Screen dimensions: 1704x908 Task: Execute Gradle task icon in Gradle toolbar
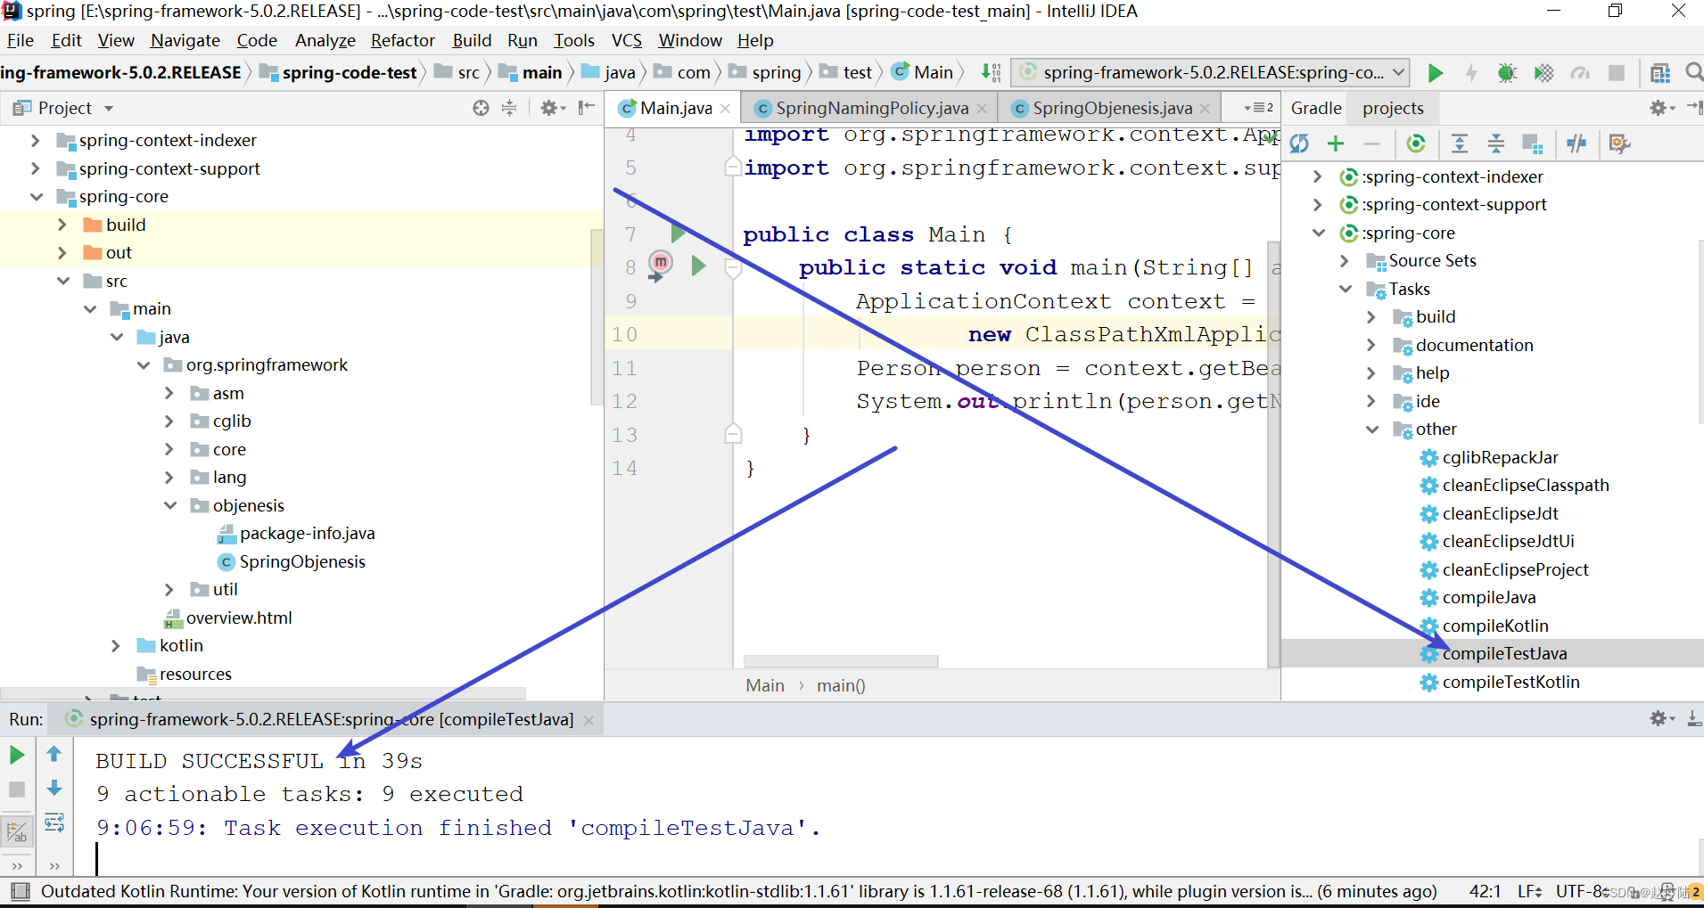1415,143
